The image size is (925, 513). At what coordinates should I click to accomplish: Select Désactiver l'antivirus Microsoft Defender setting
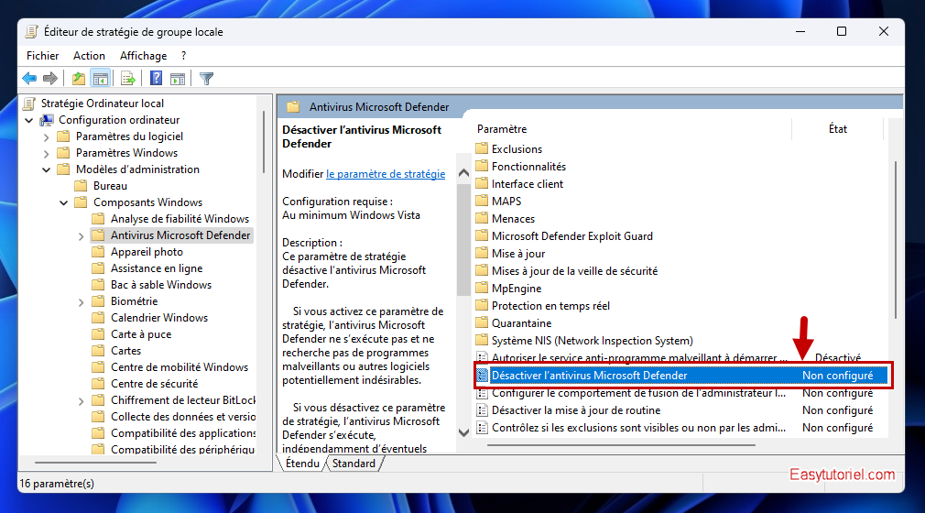pyautogui.click(x=680, y=376)
